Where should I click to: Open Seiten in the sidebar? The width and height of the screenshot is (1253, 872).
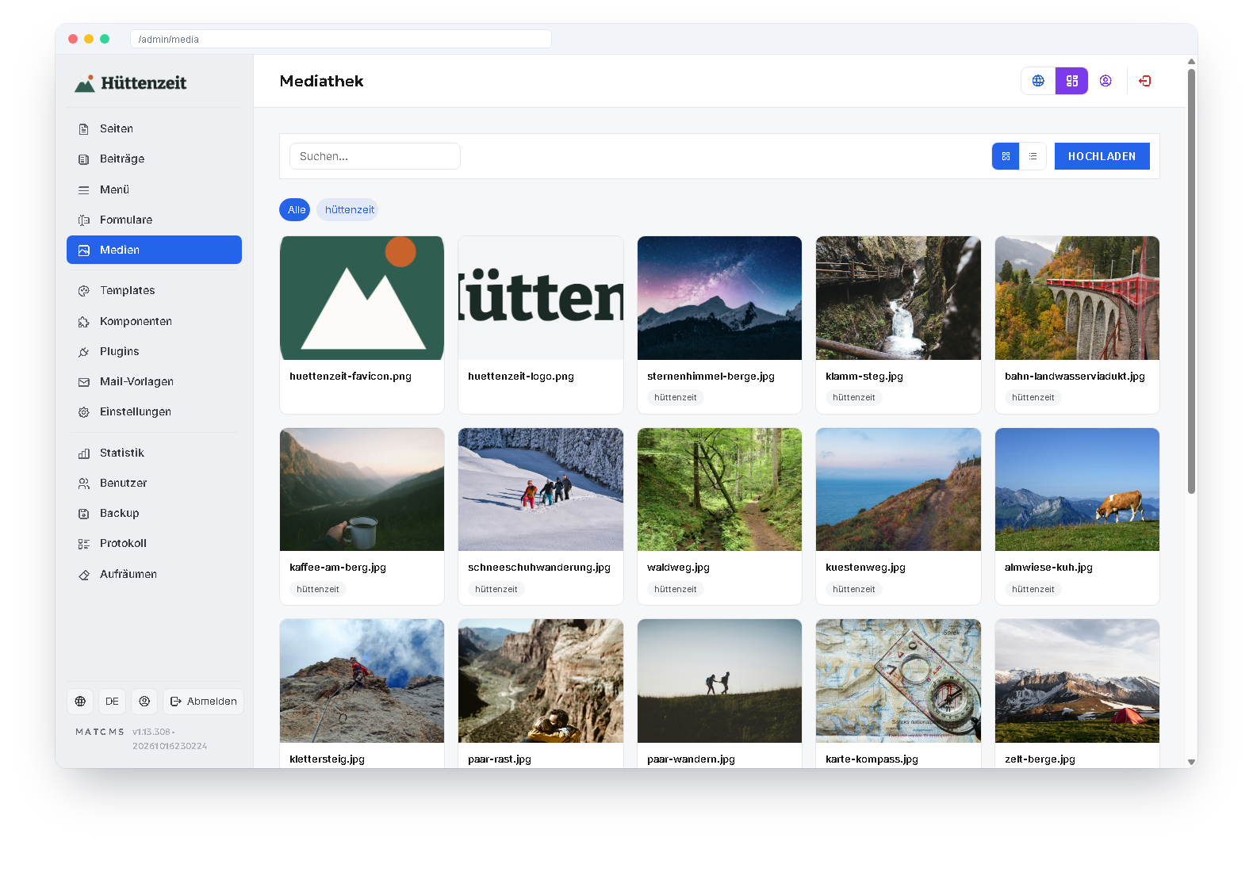[154, 128]
